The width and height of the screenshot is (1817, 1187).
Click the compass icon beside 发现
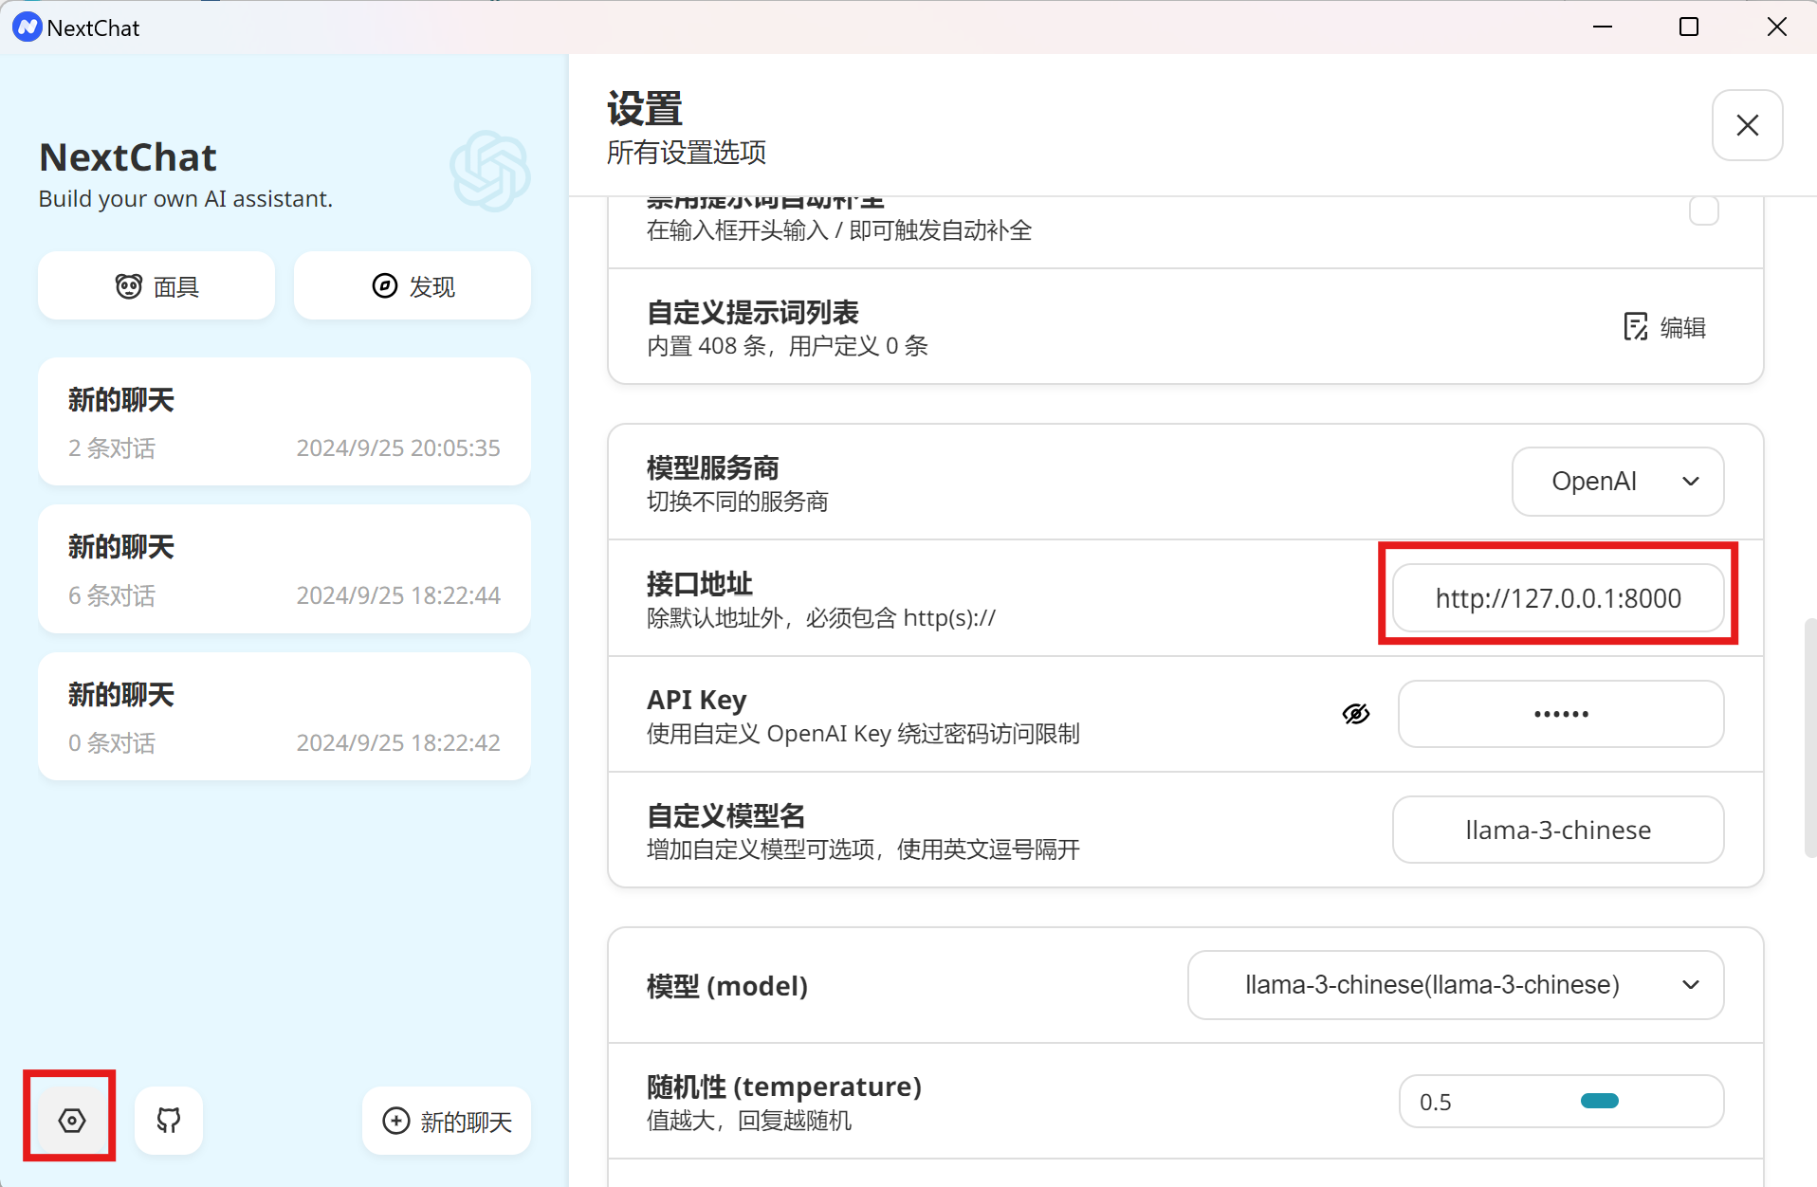(385, 286)
